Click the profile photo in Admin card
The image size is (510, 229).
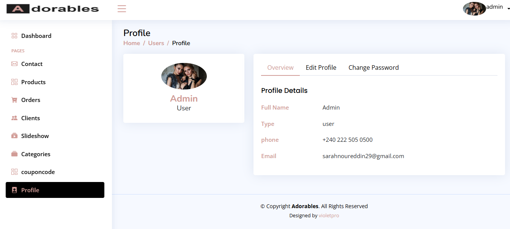pyautogui.click(x=184, y=76)
